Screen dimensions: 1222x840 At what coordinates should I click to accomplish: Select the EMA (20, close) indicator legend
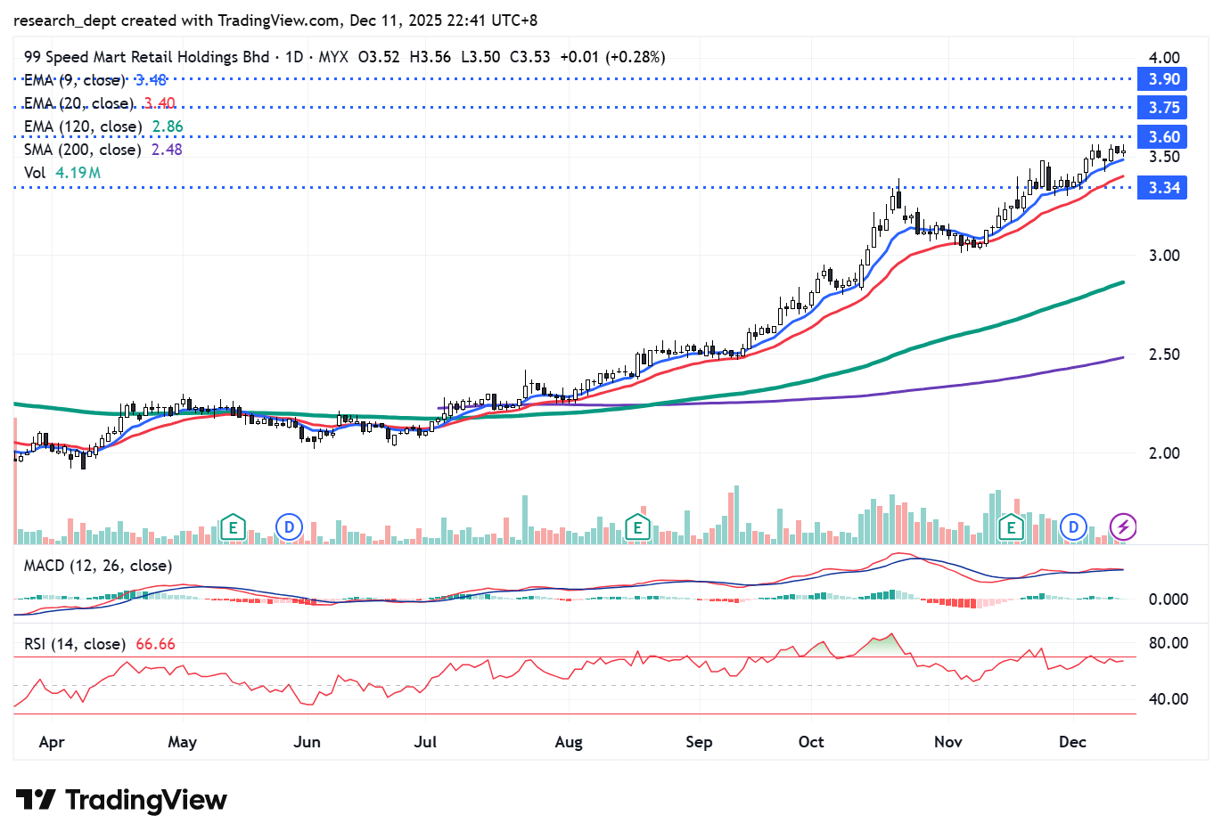pyautogui.click(x=78, y=103)
